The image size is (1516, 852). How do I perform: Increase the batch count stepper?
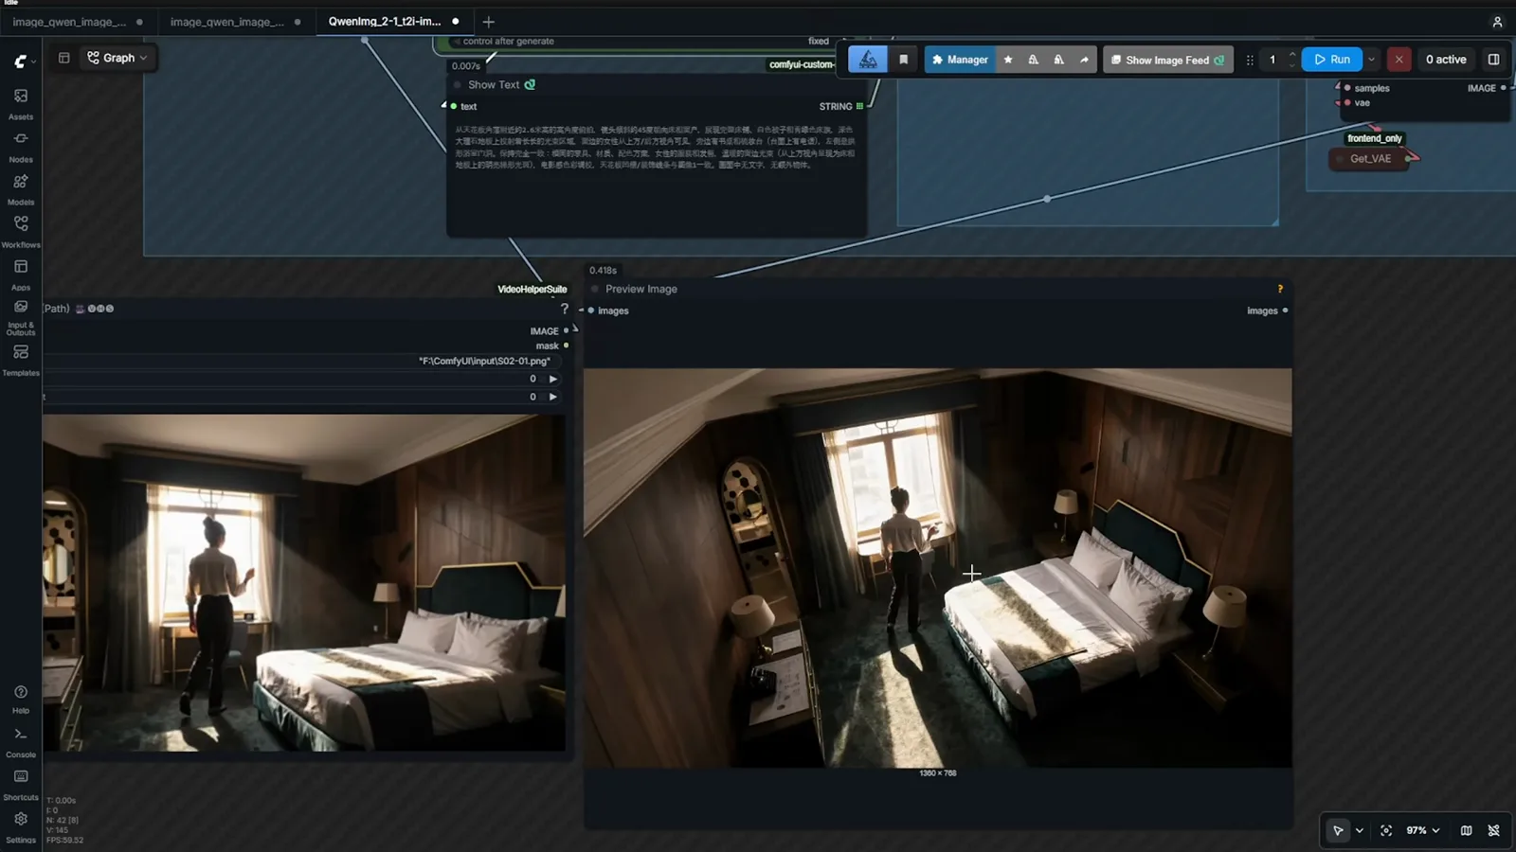tap(1292, 55)
